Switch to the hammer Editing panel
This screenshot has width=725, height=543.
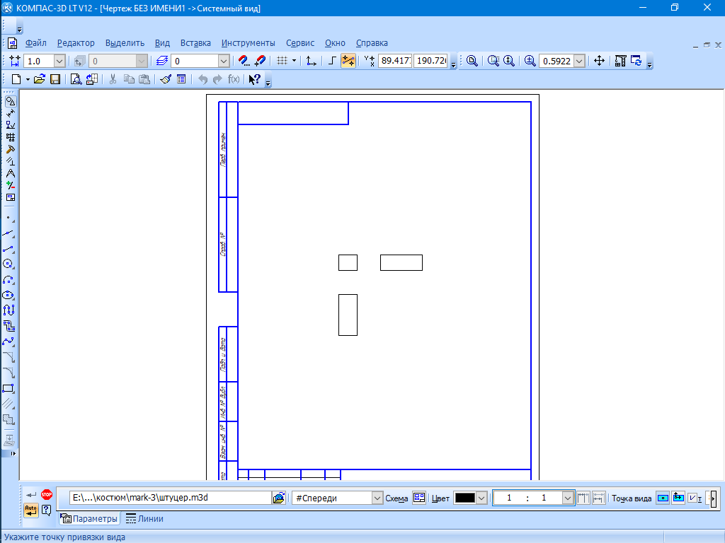10,149
